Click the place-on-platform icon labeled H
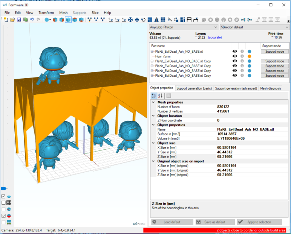Screen dimensions: 291x234 point(124,20)
